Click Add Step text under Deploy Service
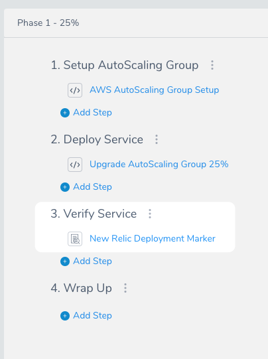The image size is (268, 359). [x=92, y=187]
